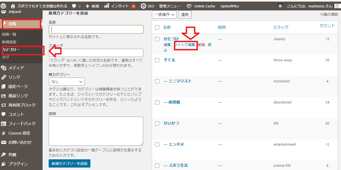Open the Links menu chain icon

coord(4,77)
